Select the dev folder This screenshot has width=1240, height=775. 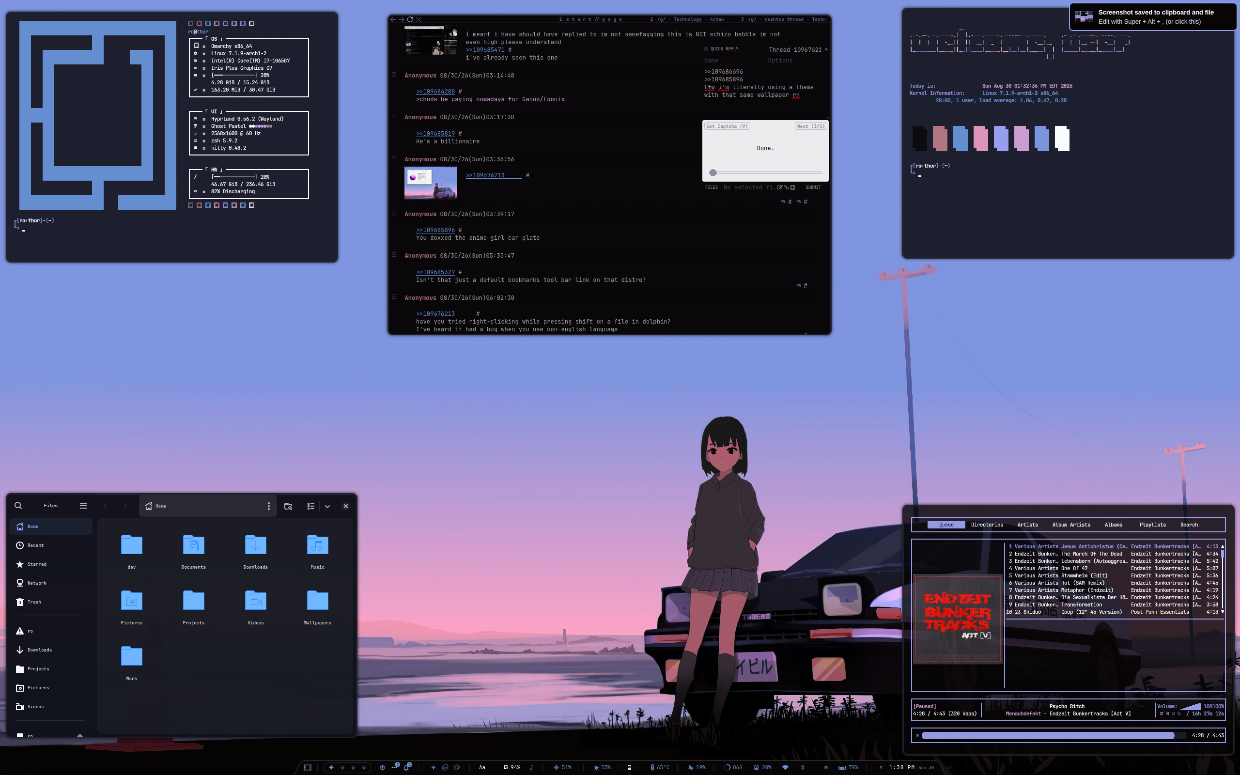tap(132, 551)
